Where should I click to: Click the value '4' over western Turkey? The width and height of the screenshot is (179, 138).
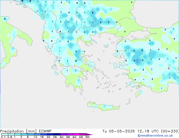[x=134, y=61]
